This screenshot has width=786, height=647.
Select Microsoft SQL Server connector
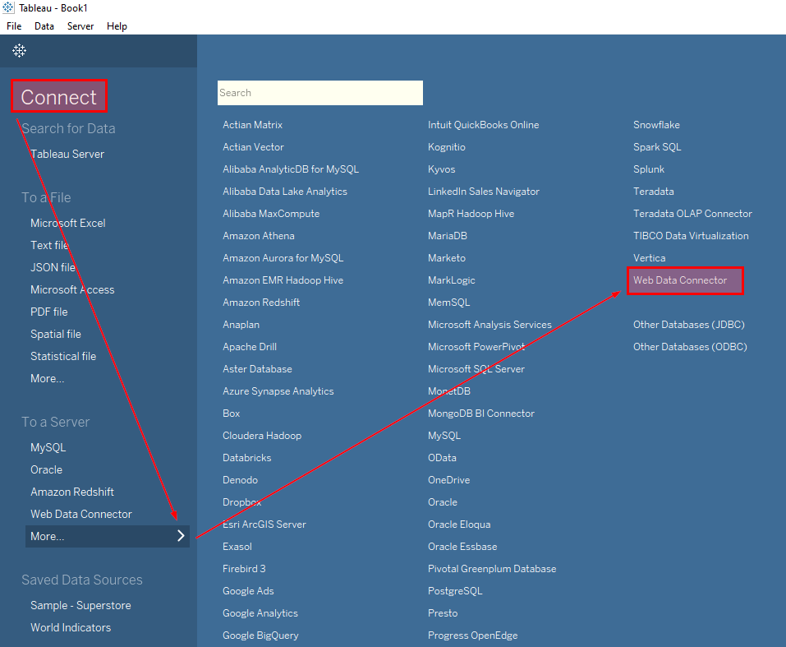pyautogui.click(x=476, y=369)
